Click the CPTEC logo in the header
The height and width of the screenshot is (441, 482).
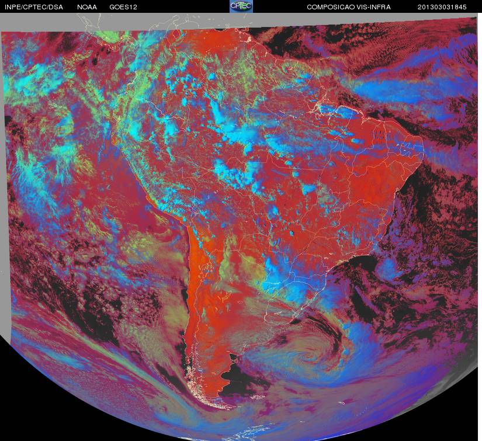tap(241, 6)
